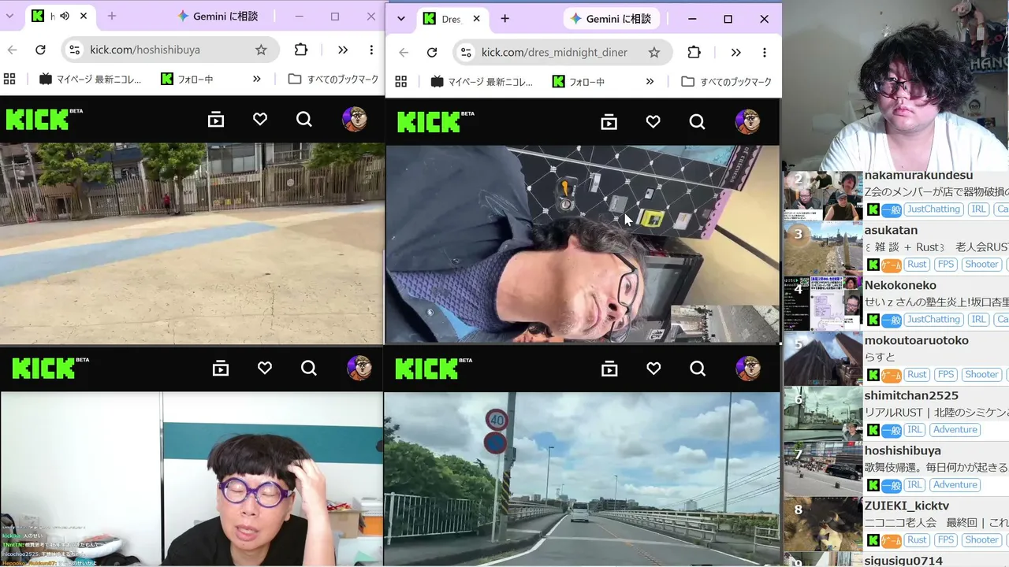Open extensions in the hoshishibuya window
The height and width of the screenshot is (567, 1009).
[x=301, y=50]
